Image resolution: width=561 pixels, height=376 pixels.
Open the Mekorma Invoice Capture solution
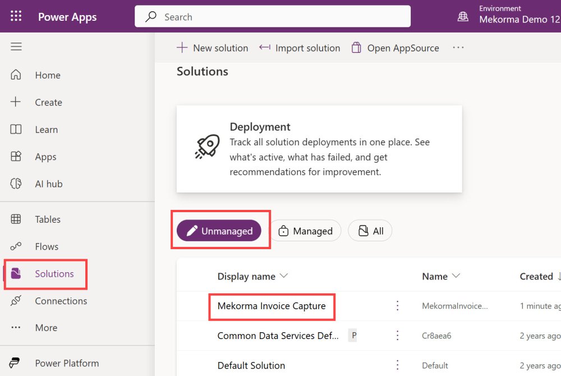click(272, 306)
